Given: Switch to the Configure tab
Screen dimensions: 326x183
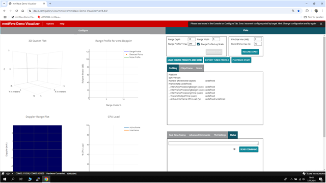Looking at the screenshot, I should (x=83, y=30).
